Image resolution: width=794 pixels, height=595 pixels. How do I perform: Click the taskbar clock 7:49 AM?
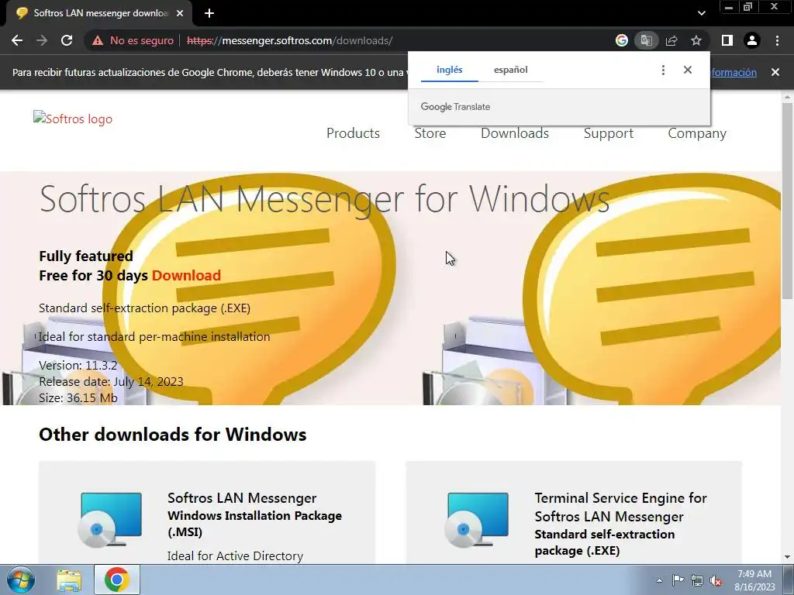point(754,580)
